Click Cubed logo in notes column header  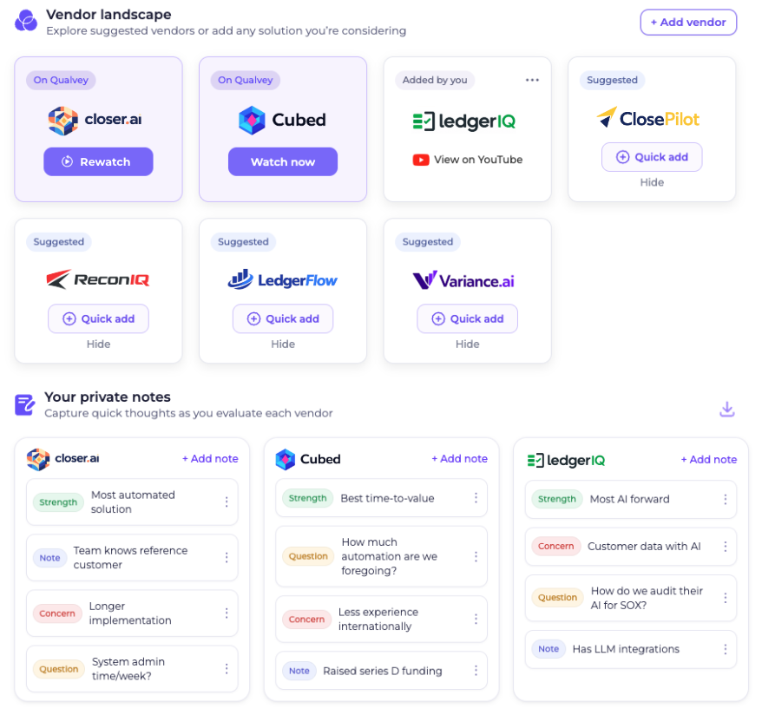click(308, 459)
